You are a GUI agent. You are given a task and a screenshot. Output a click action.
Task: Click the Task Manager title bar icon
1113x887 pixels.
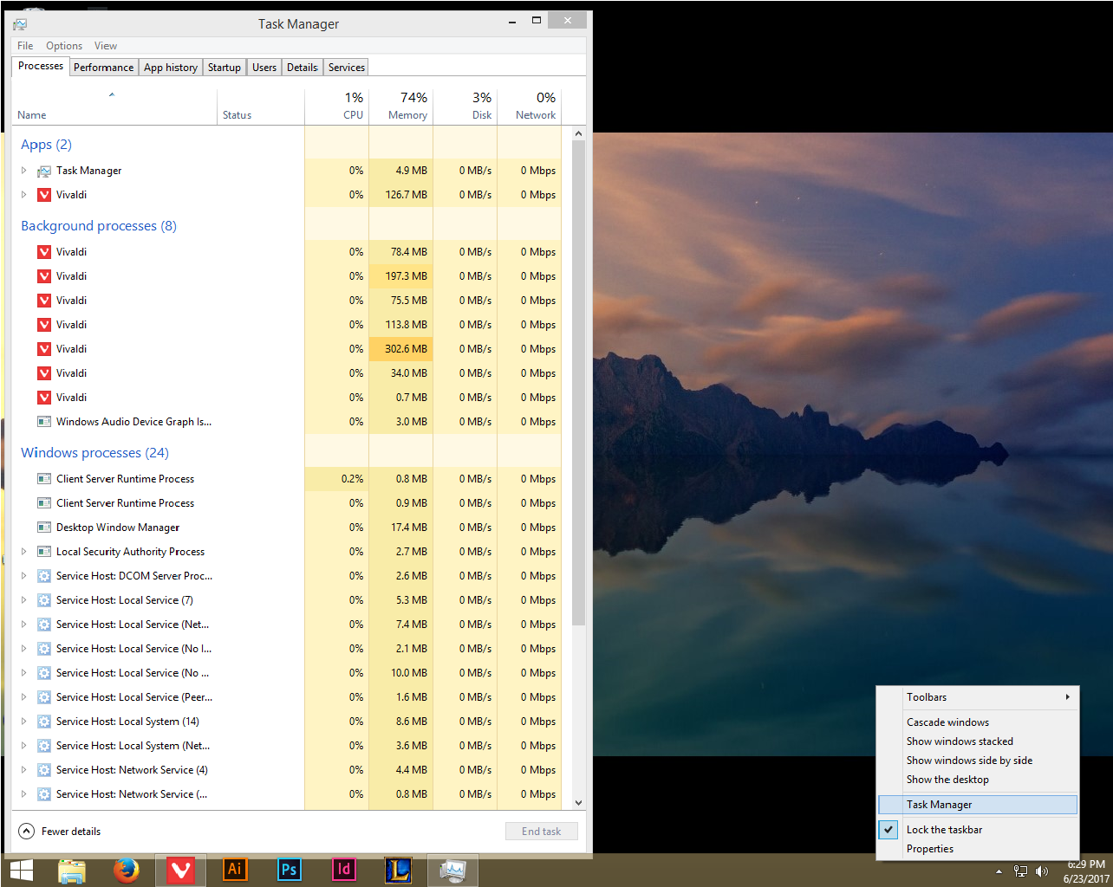coord(20,24)
